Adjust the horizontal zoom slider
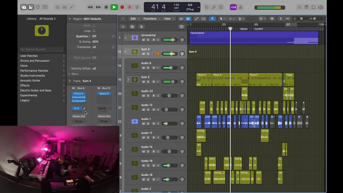Screen dimensions: 343x193 click(x=315, y=19)
